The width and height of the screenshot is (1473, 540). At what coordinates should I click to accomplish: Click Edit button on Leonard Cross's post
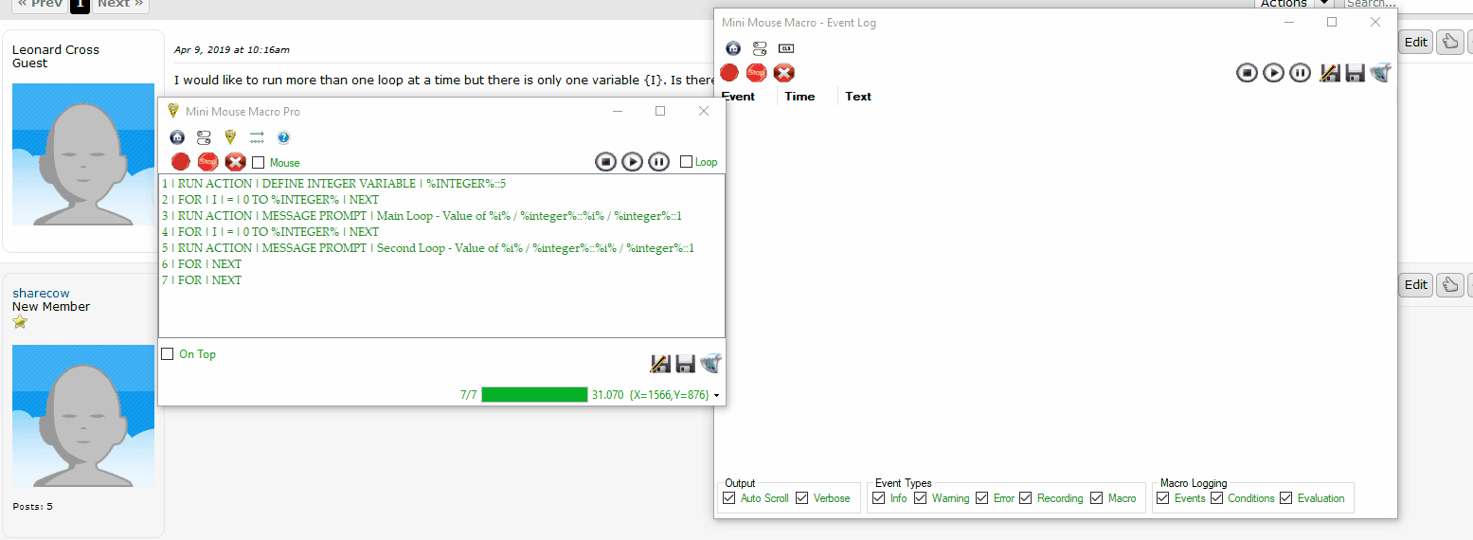tap(1415, 42)
